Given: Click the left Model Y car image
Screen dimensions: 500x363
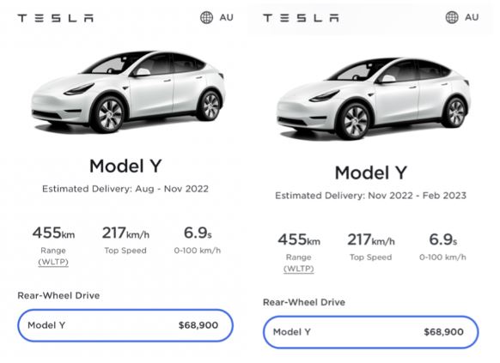Looking at the screenshot, I should pyautogui.click(x=128, y=92).
